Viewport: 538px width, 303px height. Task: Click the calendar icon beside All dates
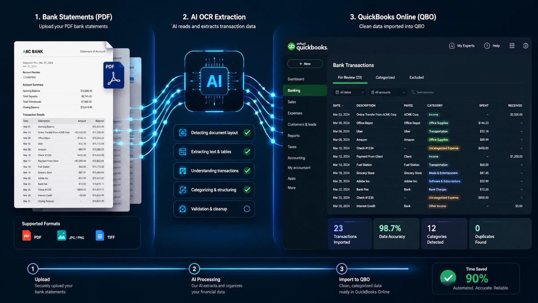[337, 92]
